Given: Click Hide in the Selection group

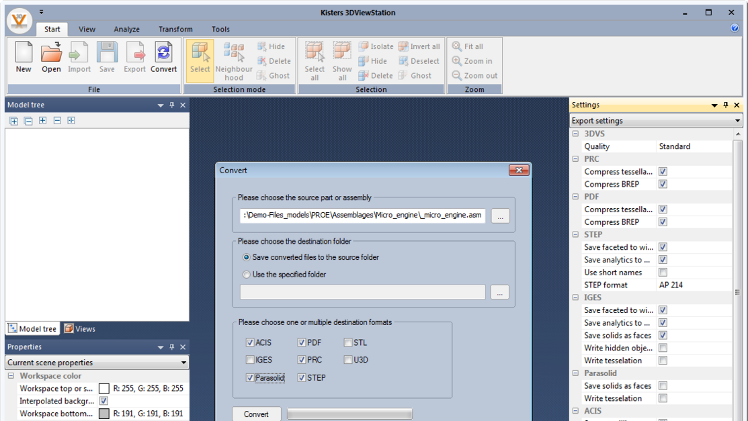Looking at the screenshot, I should (x=372, y=61).
